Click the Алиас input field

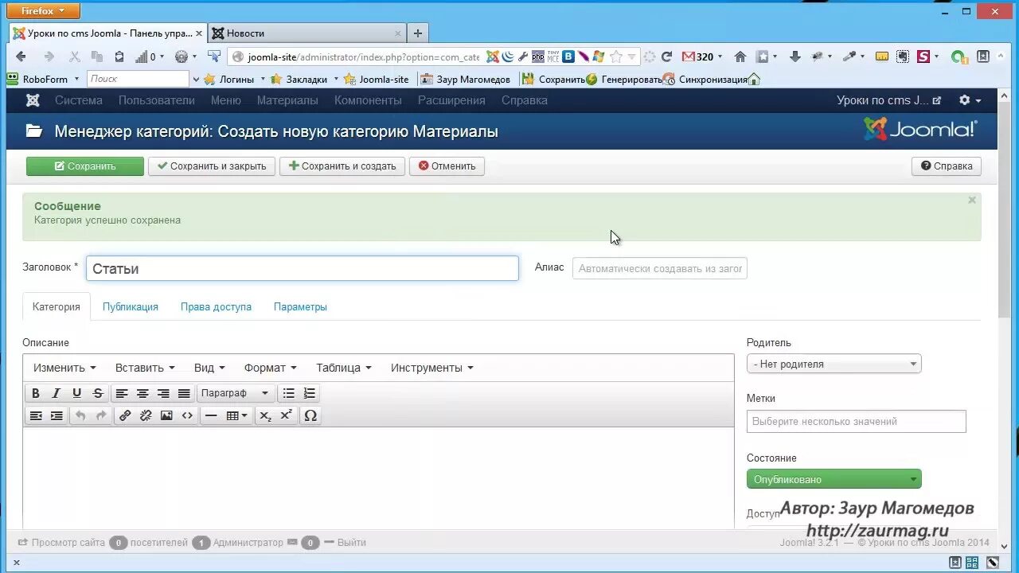pos(660,268)
